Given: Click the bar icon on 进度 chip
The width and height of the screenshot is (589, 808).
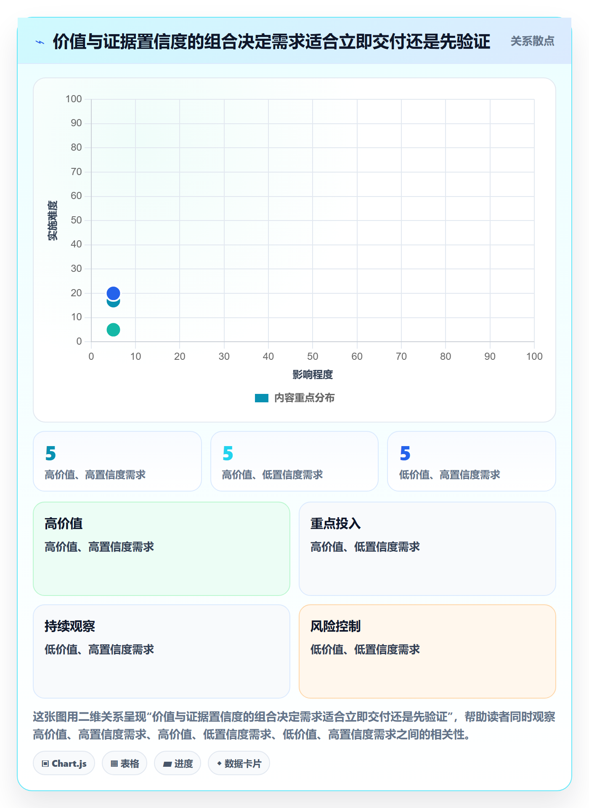Looking at the screenshot, I should [167, 764].
